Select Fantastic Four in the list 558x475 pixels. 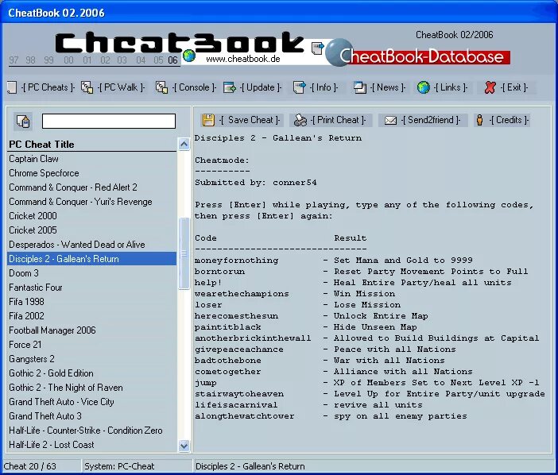coord(92,288)
